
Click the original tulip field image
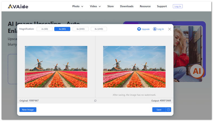pyautogui.click(x=56, y=67)
